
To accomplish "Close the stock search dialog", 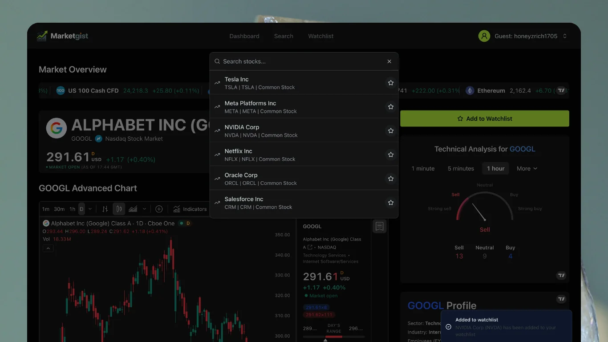I will 389,61.
